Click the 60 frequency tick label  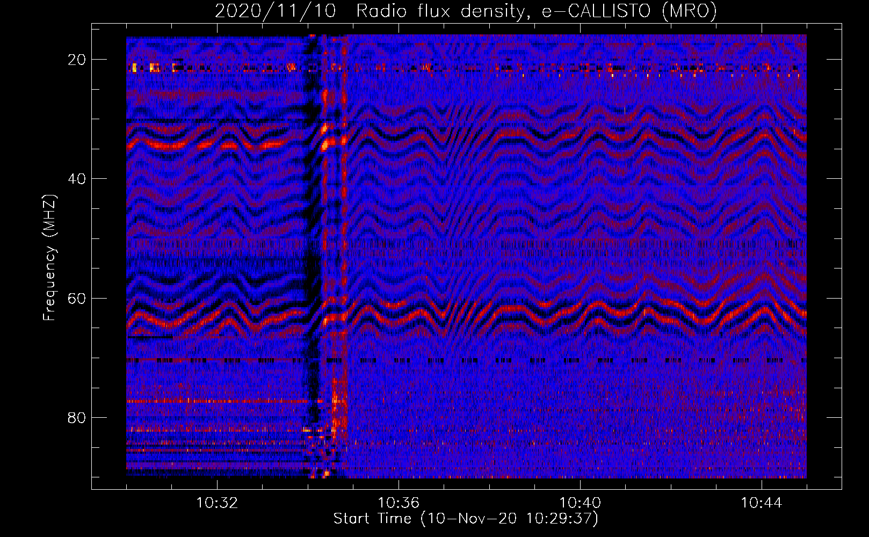(77, 298)
